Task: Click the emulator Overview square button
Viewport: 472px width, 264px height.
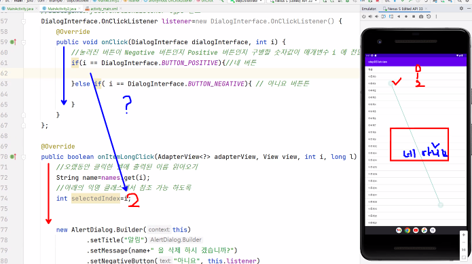Action: point(414,16)
